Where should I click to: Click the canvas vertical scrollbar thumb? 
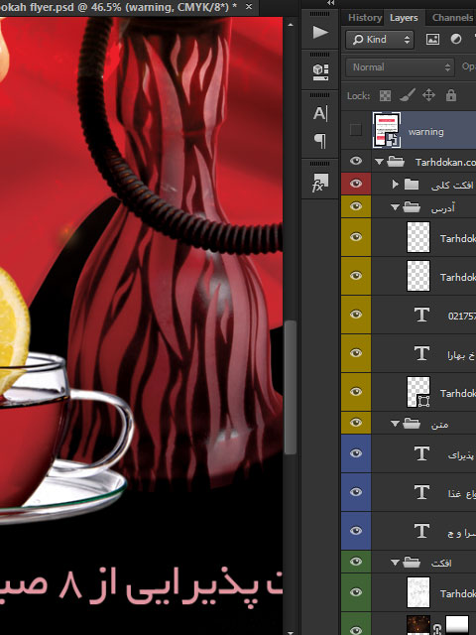[x=291, y=387]
